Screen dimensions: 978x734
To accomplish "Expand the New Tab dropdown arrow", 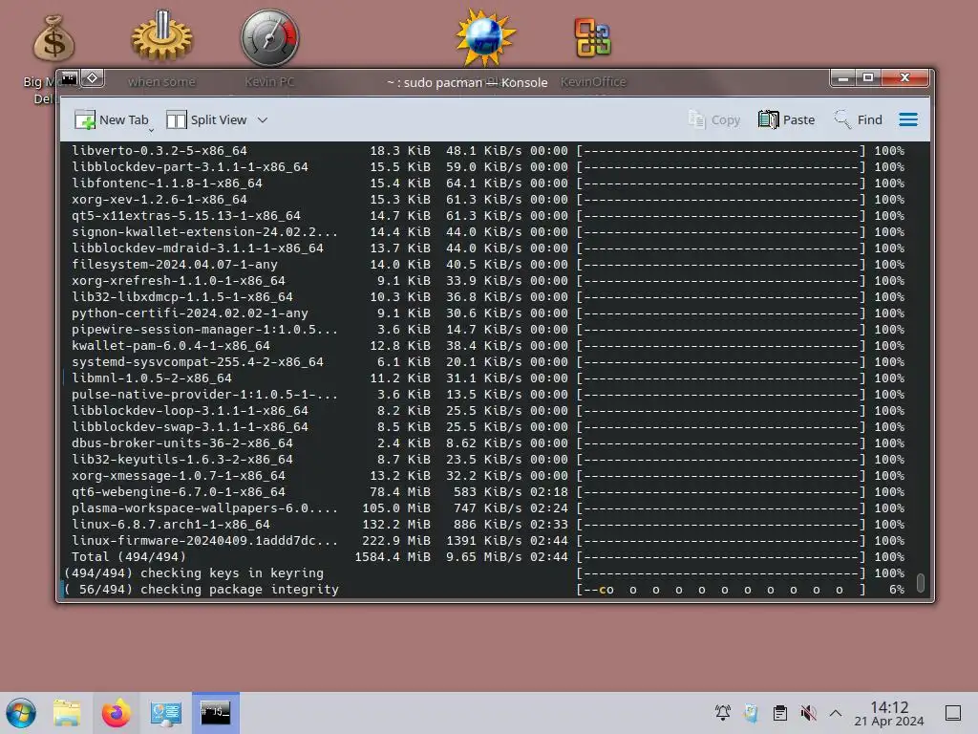I will (151, 130).
